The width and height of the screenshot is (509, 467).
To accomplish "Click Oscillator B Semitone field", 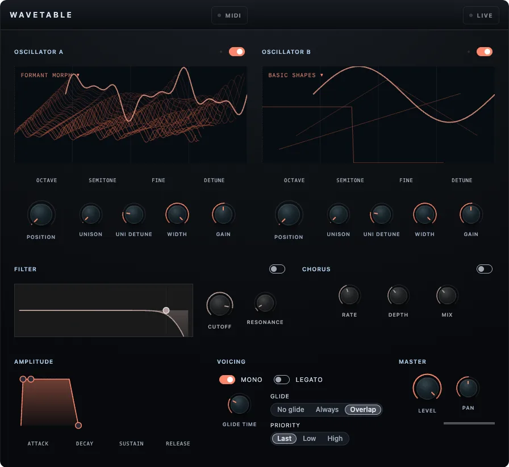I will [x=351, y=180].
